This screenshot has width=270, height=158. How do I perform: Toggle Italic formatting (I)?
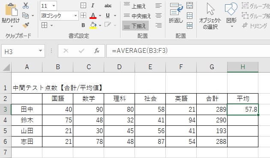(x=93, y=6)
